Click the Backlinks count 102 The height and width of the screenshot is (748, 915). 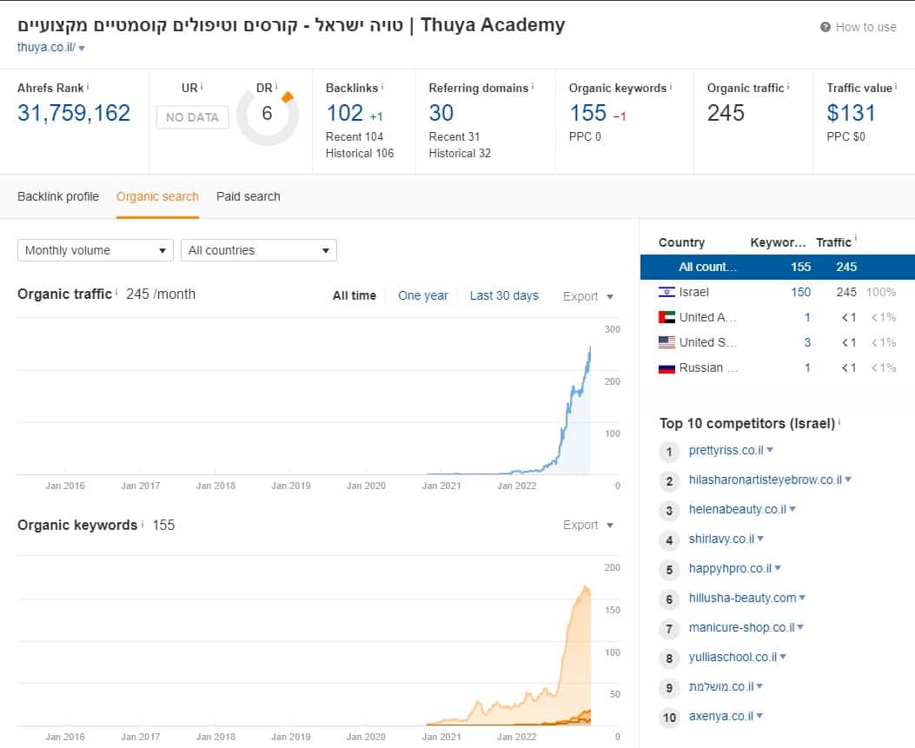[344, 113]
